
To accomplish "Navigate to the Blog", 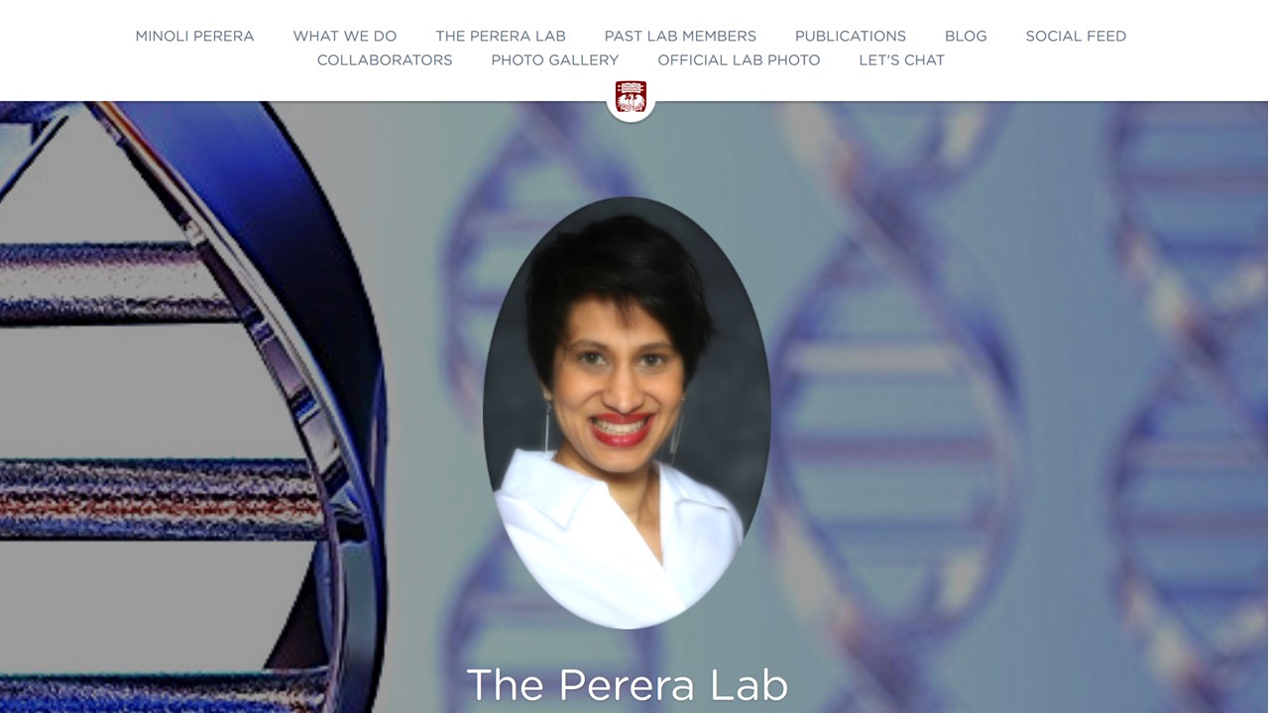I will pyautogui.click(x=966, y=36).
